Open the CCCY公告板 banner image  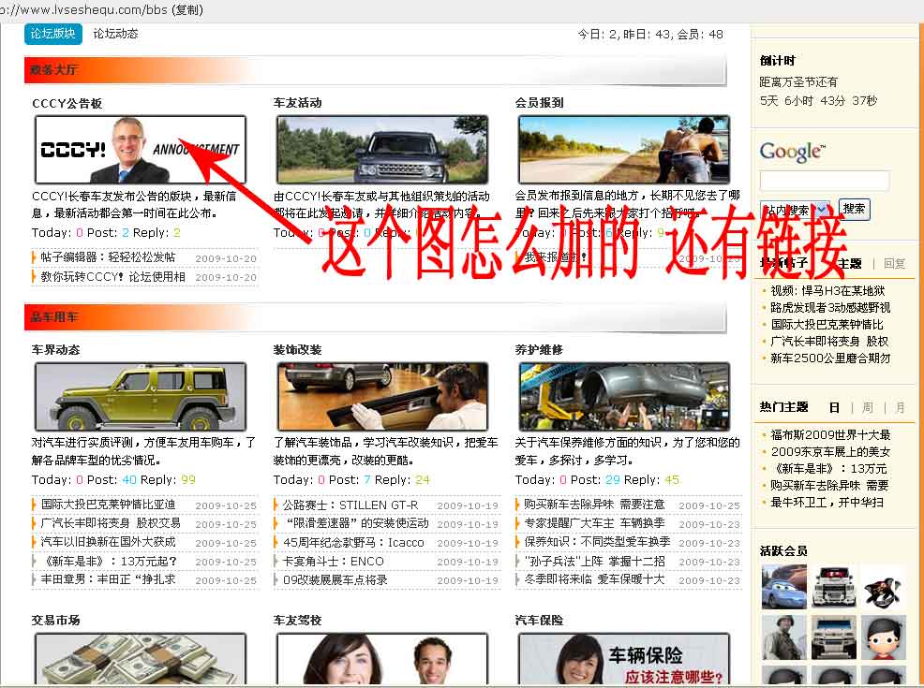tap(141, 150)
